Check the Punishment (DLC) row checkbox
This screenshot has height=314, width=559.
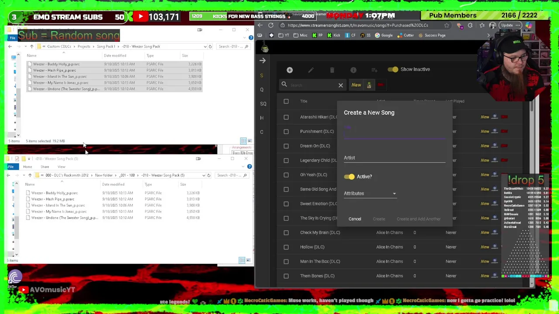(x=286, y=131)
